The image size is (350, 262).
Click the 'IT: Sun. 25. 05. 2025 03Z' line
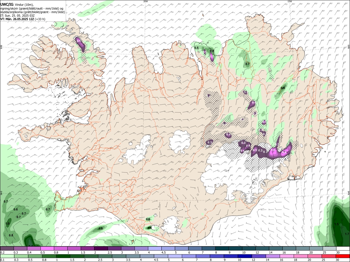pyautogui.click(x=17, y=16)
